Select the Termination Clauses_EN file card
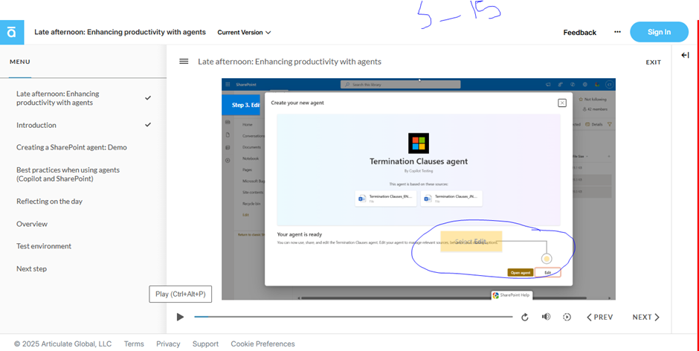Screen dimensions: 699x351 pyautogui.click(x=386, y=199)
